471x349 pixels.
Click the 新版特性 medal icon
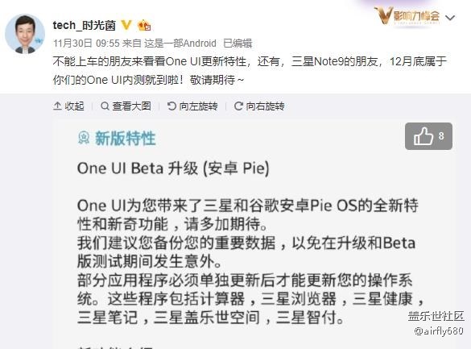84,138
